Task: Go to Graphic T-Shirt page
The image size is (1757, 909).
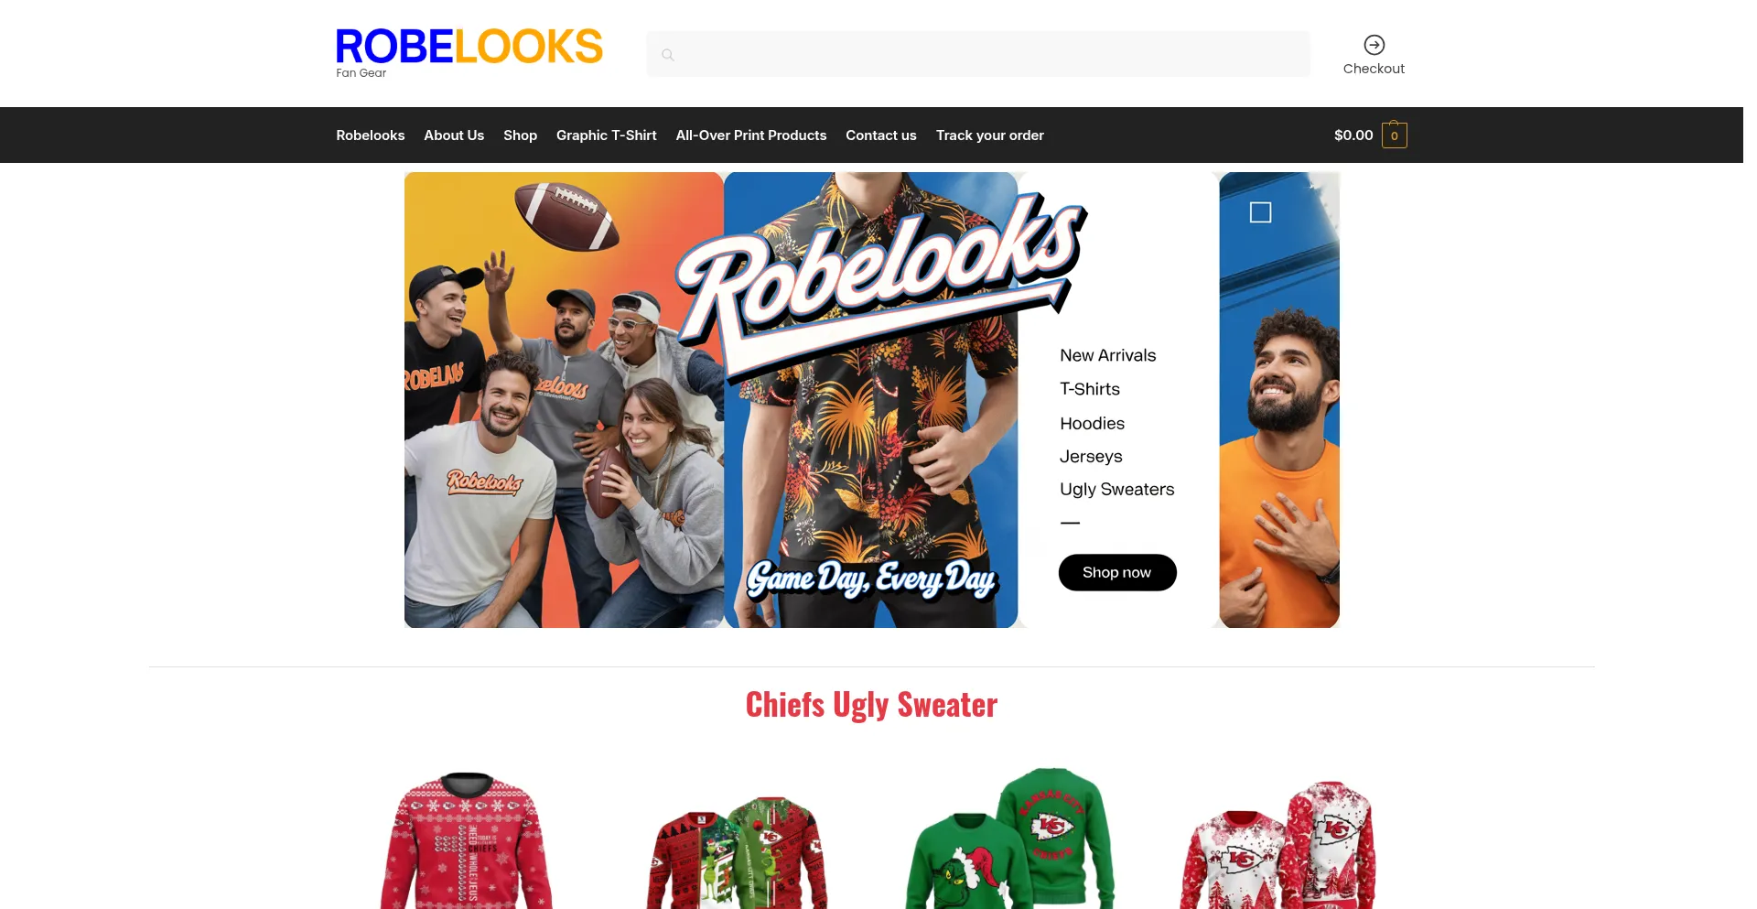Action: pyautogui.click(x=606, y=135)
